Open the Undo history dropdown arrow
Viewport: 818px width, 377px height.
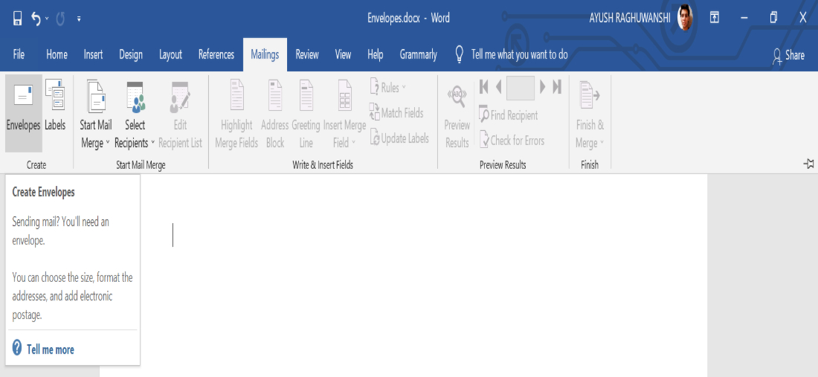47,19
